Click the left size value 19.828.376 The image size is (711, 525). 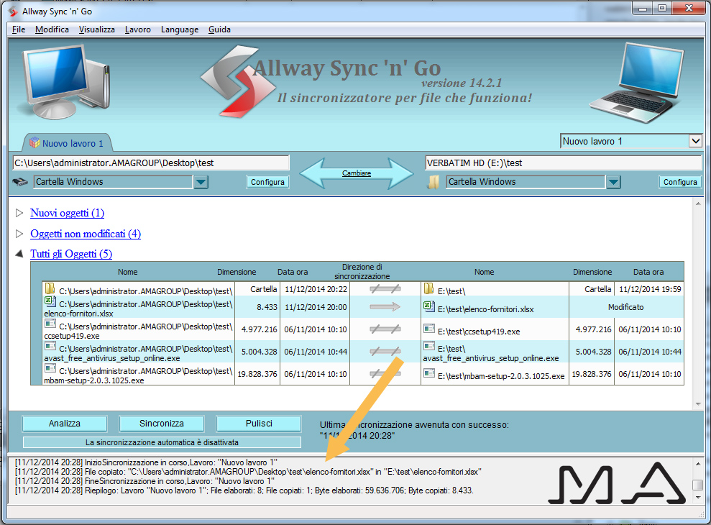pyautogui.click(x=257, y=374)
